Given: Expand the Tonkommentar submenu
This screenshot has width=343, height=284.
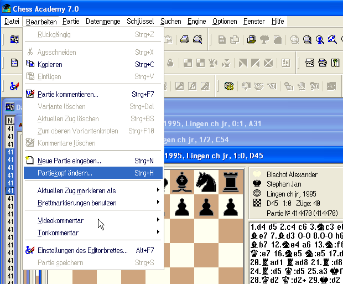Looking at the screenshot, I should click(93, 233).
